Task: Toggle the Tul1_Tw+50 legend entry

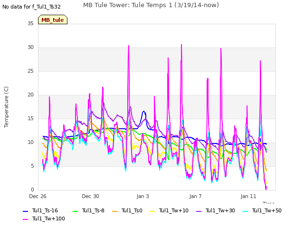Action: (262, 210)
